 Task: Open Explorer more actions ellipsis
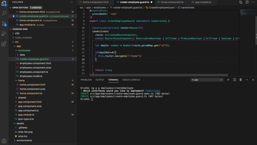pyautogui.click(x=72, y=2)
